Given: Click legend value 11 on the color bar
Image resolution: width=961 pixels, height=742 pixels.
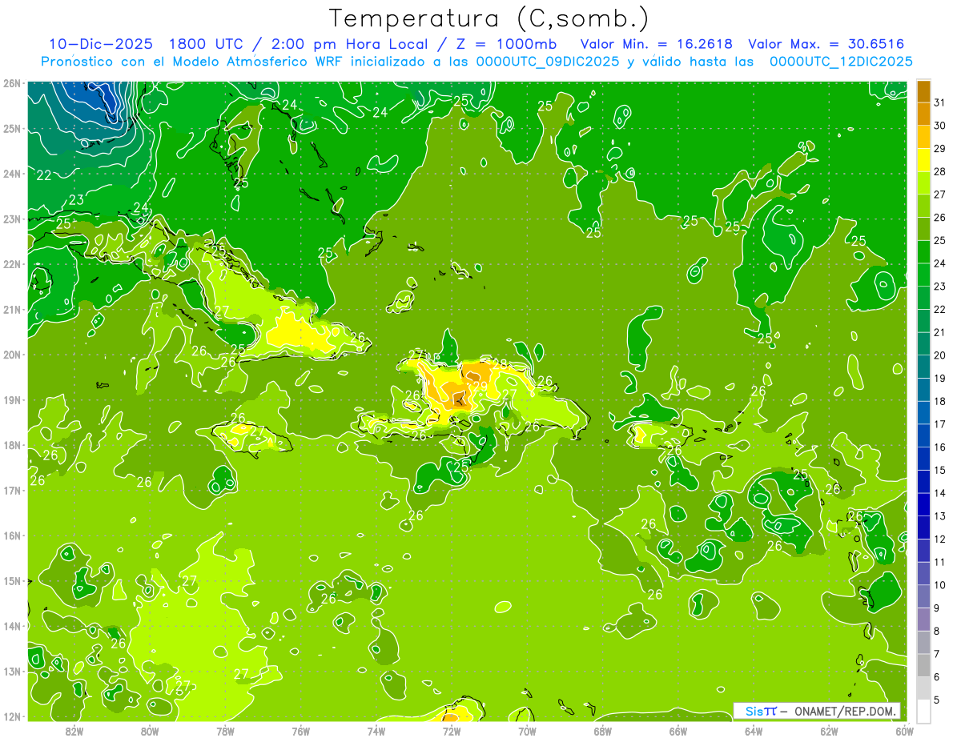Looking at the screenshot, I should [x=939, y=562].
